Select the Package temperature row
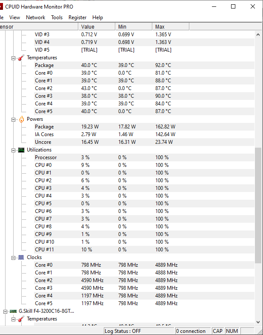This screenshot has width=263, height=335. click(44, 65)
